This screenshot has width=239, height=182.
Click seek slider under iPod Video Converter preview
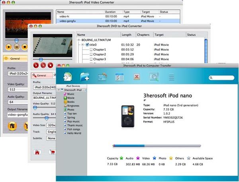16,41
